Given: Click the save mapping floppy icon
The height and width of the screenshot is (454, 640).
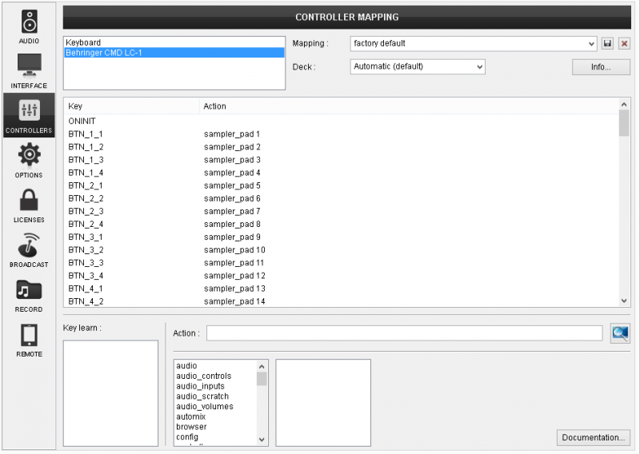Looking at the screenshot, I should tap(608, 43).
